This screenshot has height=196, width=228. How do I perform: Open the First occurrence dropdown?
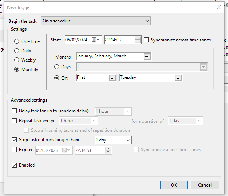click(x=112, y=78)
